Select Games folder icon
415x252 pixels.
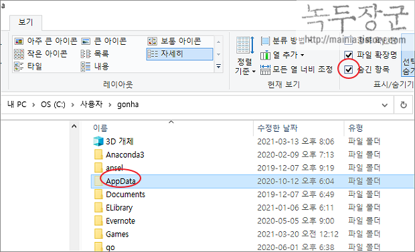pyautogui.click(x=98, y=234)
